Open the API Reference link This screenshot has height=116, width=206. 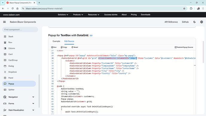pos(171,22)
